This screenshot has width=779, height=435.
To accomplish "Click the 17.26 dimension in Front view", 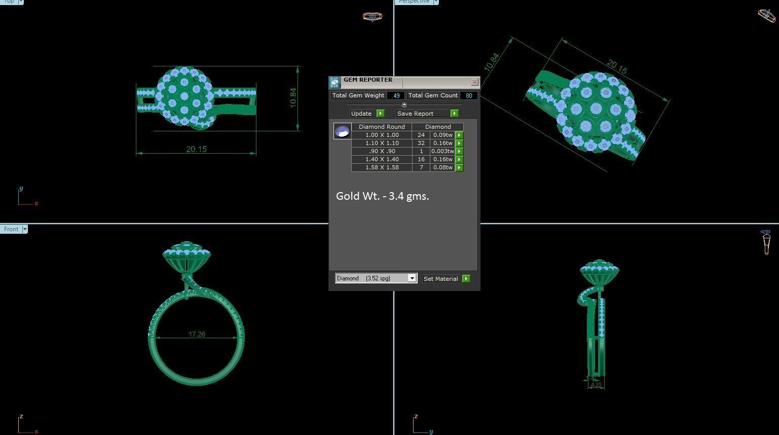I will 197,334.
